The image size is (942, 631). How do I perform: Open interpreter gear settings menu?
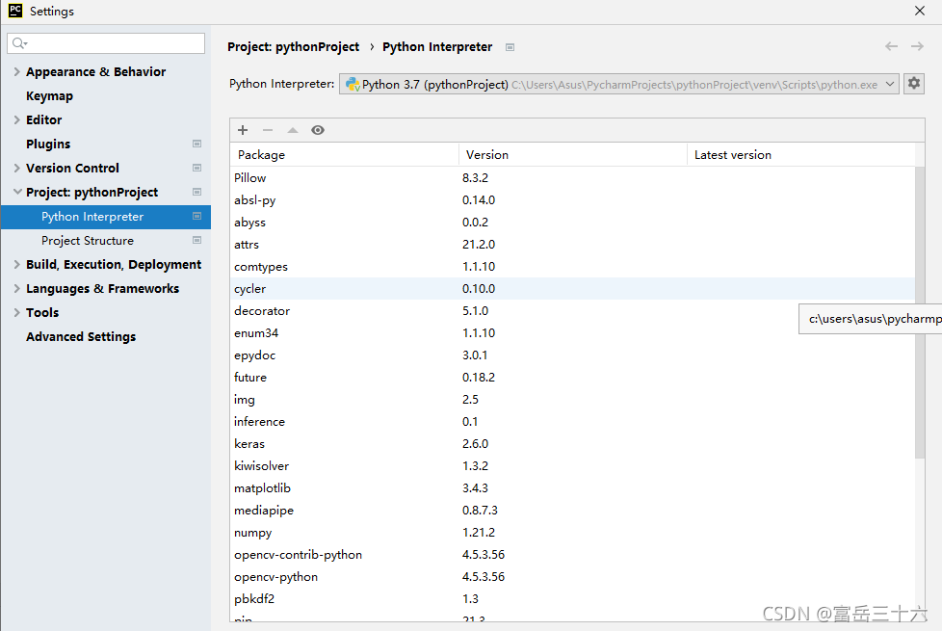pyautogui.click(x=914, y=84)
